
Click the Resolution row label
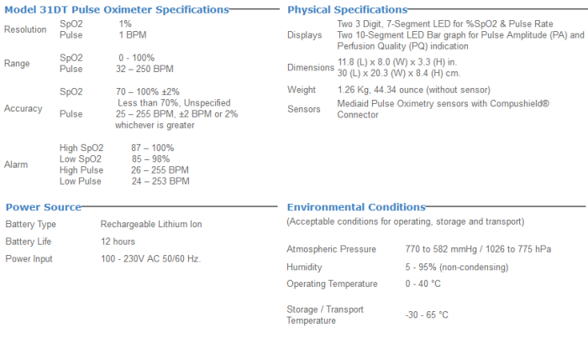coord(26,30)
